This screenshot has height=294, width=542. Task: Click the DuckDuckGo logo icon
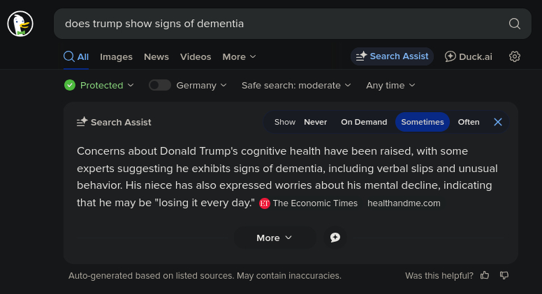coord(20,24)
